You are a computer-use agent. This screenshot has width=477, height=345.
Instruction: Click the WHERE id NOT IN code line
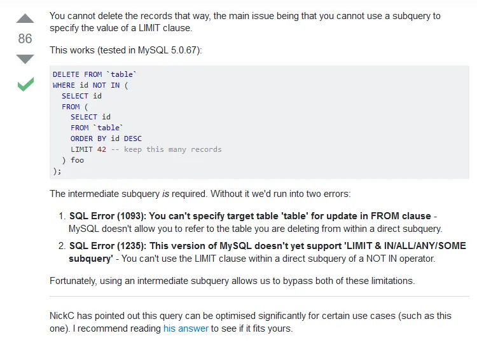pyautogui.click(x=90, y=85)
